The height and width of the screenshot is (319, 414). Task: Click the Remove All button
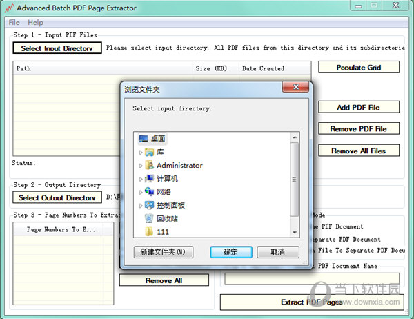tap(164, 280)
